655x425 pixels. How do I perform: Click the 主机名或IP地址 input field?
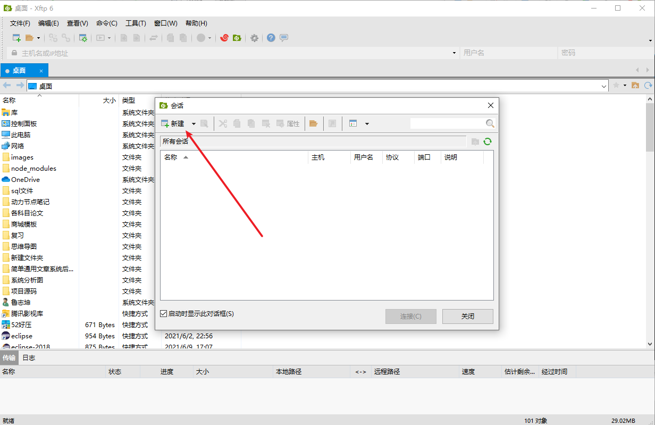pos(232,53)
